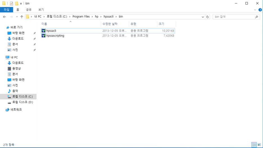Open the help question mark icon
The height and width of the screenshot is (148, 263).
click(x=260, y=10)
